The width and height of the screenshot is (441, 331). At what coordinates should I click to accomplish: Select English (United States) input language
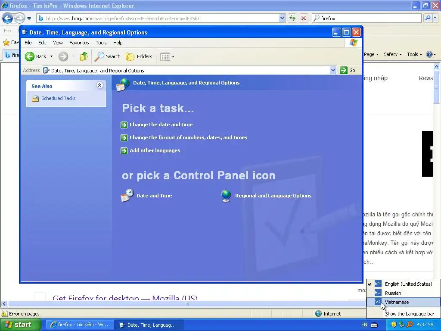pyautogui.click(x=404, y=284)
